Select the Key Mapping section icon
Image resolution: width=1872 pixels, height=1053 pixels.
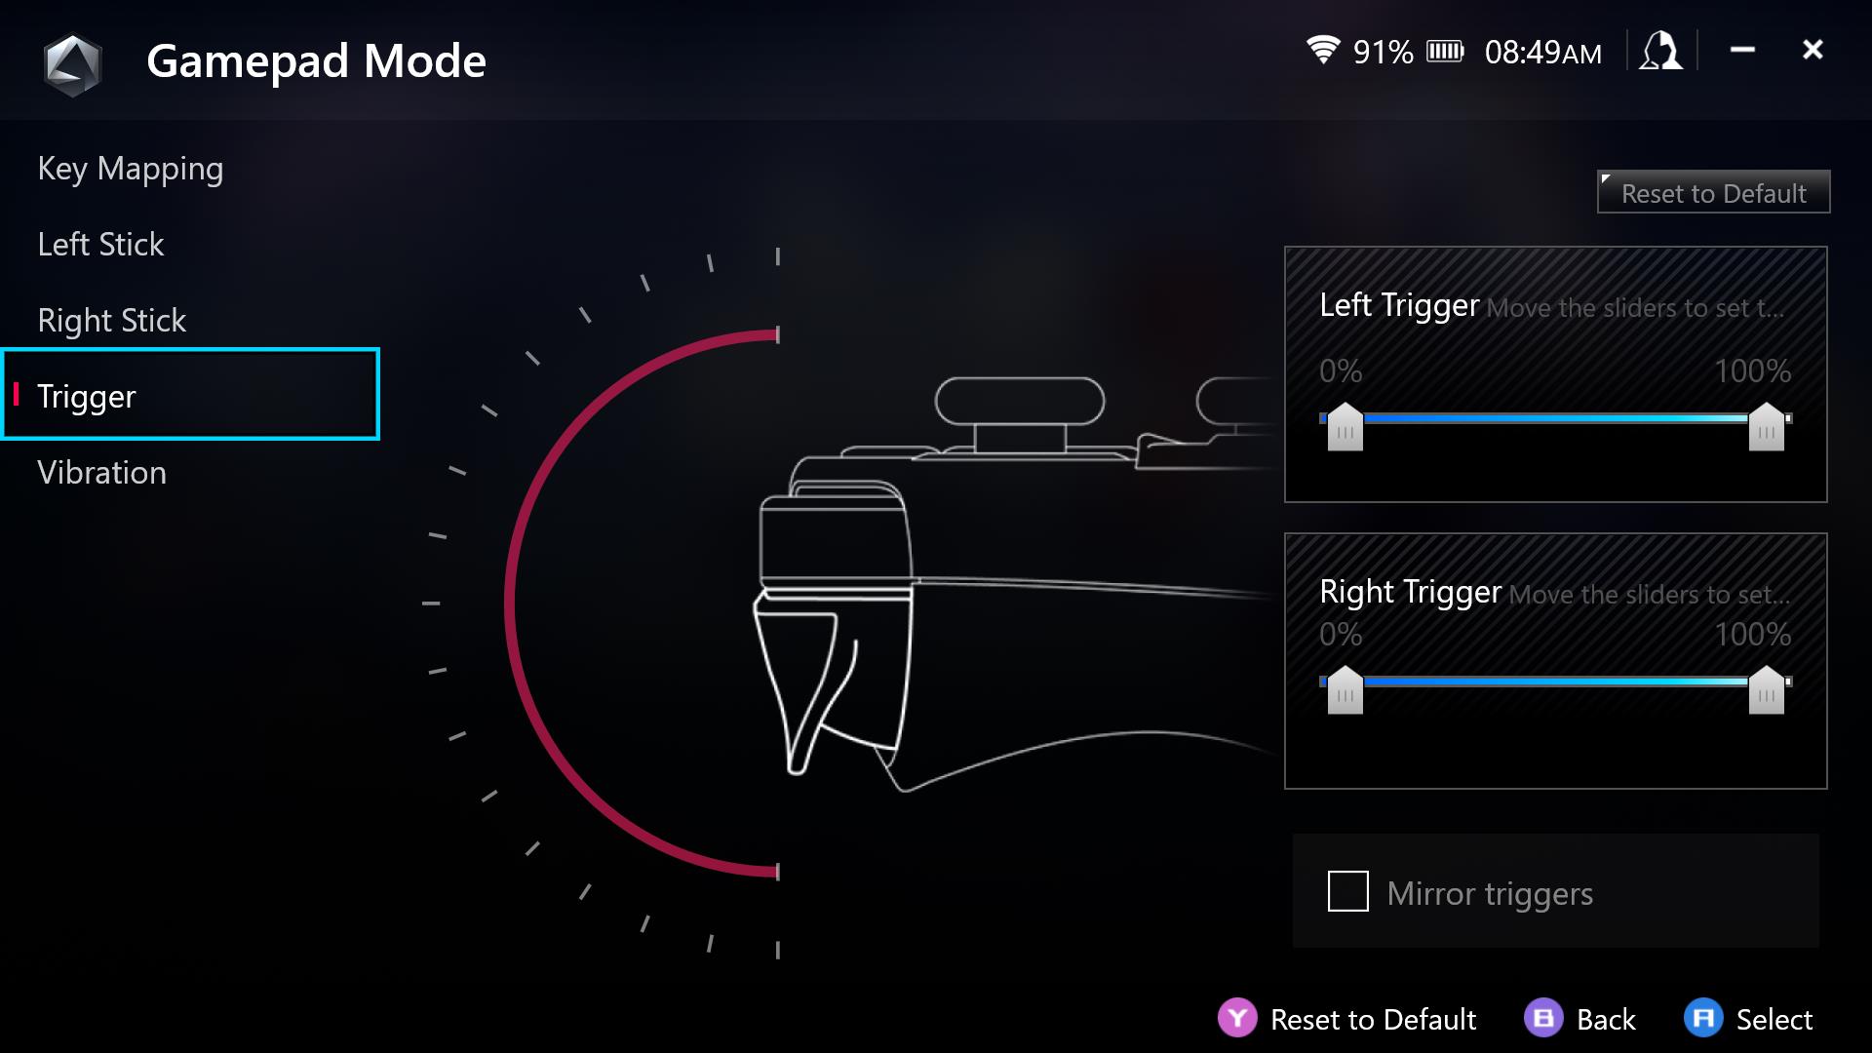[x=129, y=167]
